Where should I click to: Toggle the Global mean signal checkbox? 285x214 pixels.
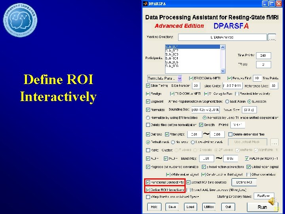tap(249, 167)
